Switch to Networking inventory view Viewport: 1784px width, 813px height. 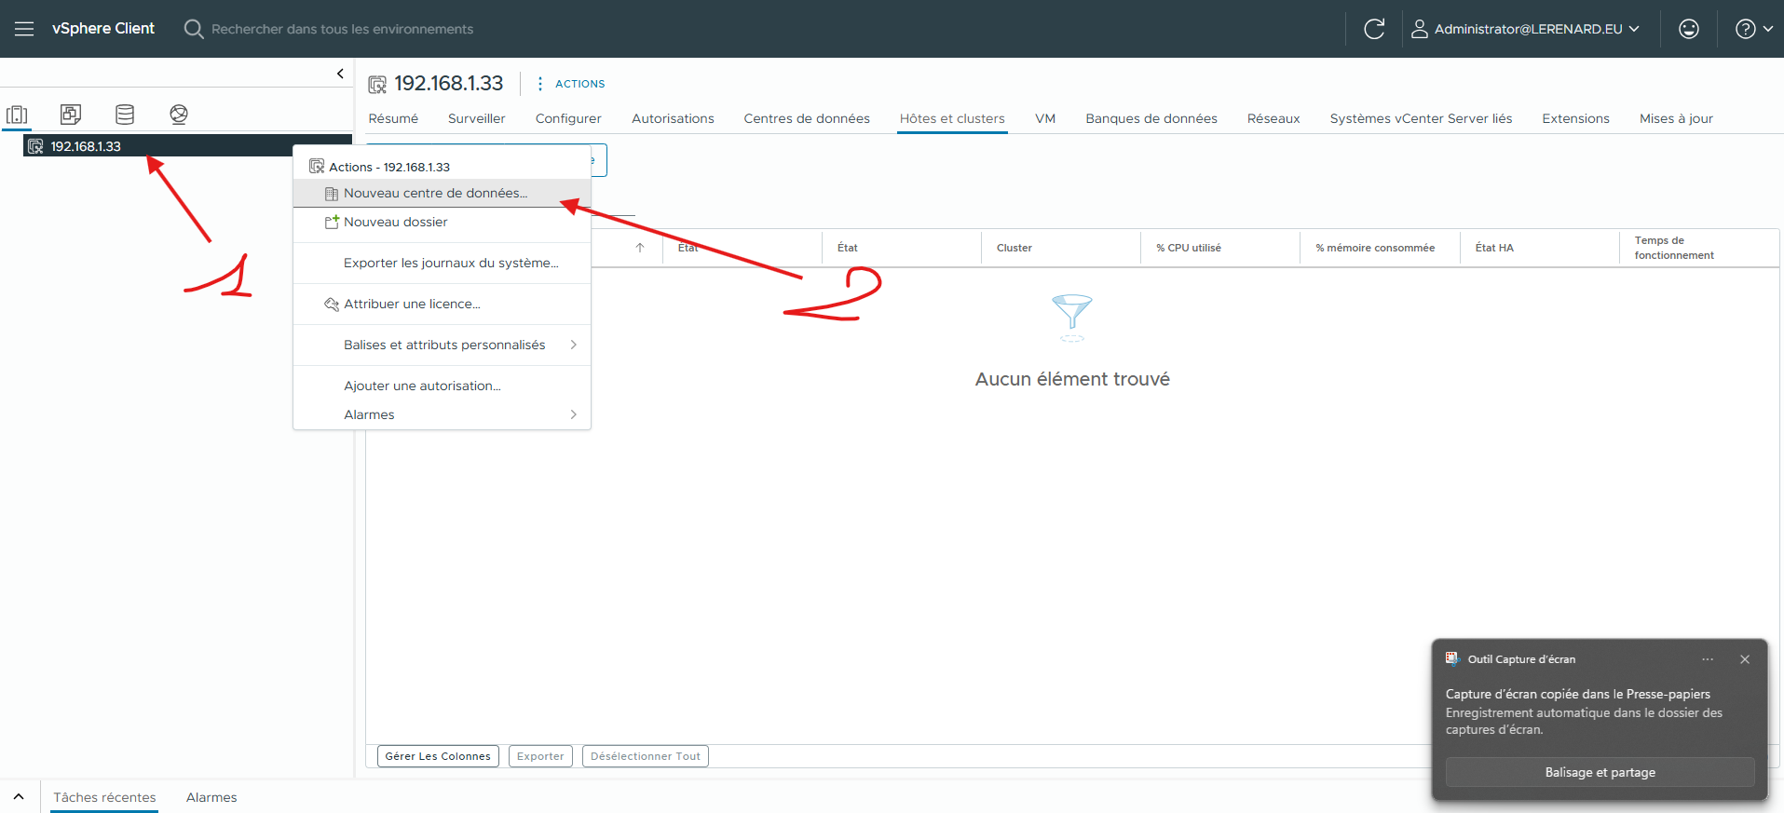[x=179, y=115]
